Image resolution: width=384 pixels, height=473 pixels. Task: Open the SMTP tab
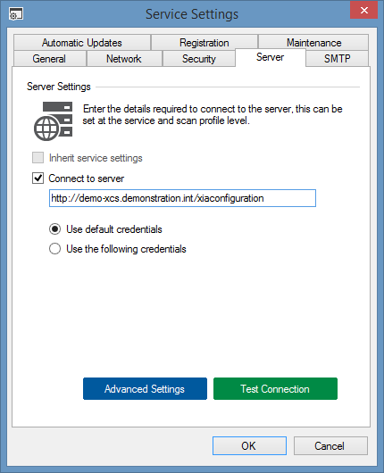[338, 59]
